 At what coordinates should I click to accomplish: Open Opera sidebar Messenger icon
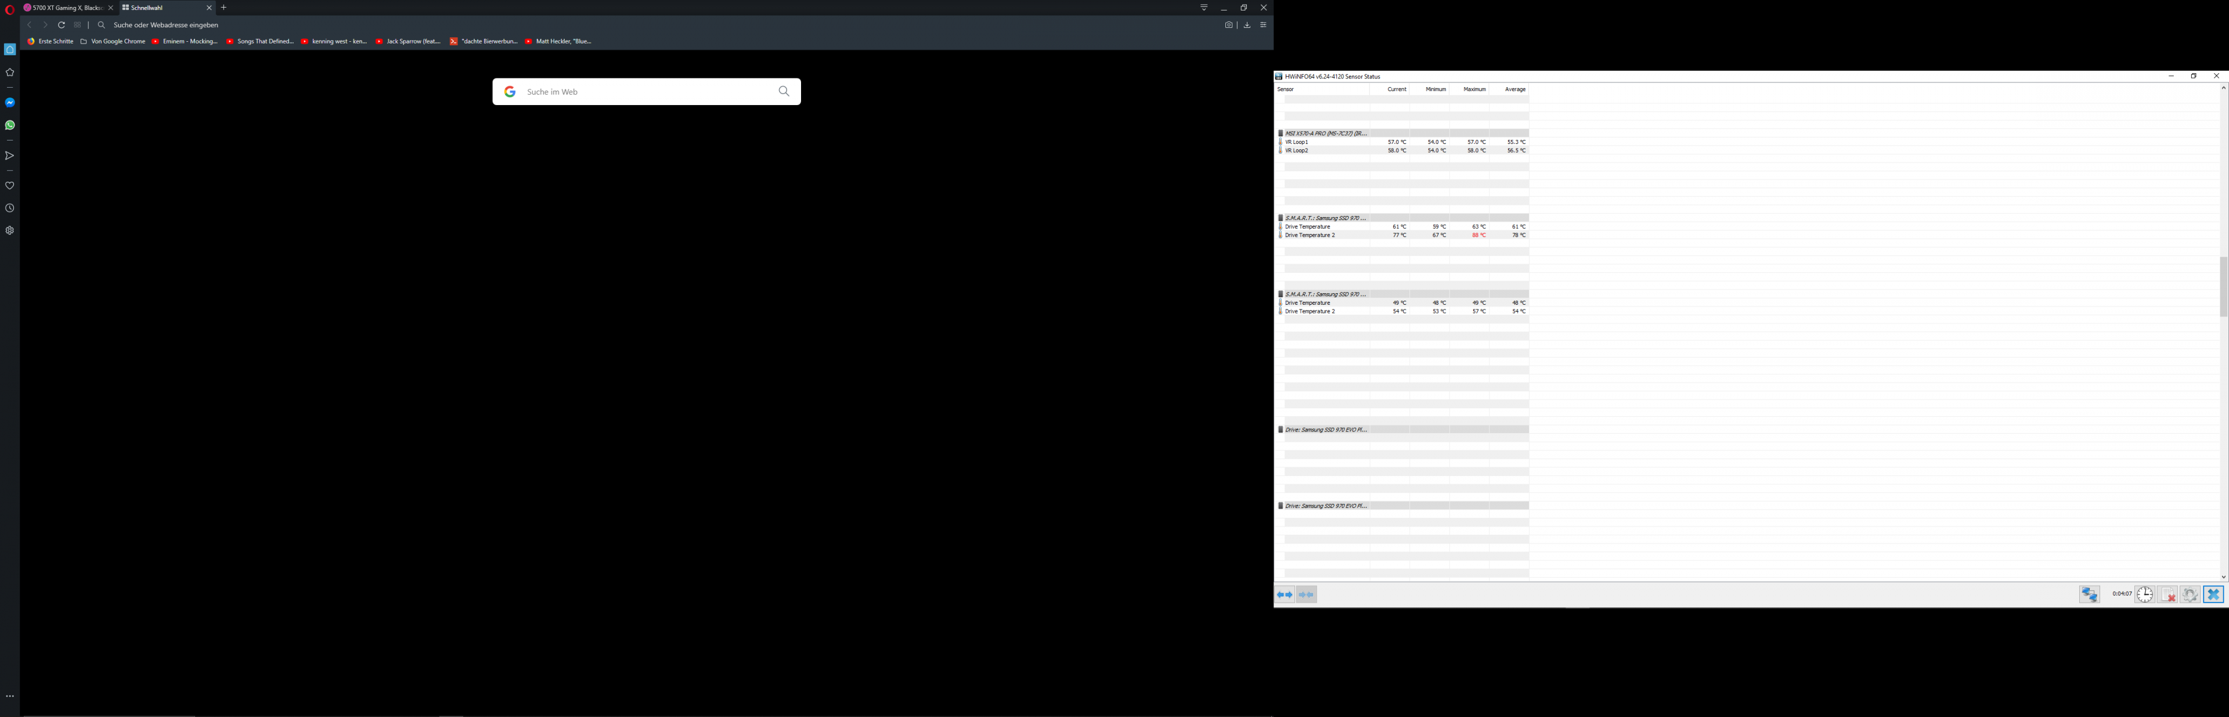tap(9, 102)
